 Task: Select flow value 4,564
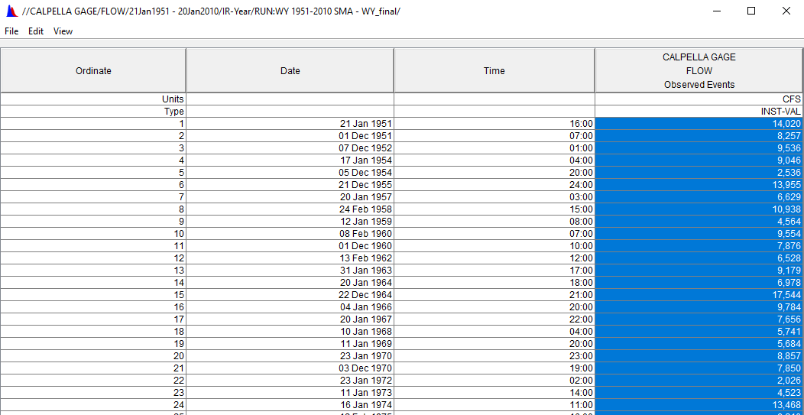pos(699,221)
